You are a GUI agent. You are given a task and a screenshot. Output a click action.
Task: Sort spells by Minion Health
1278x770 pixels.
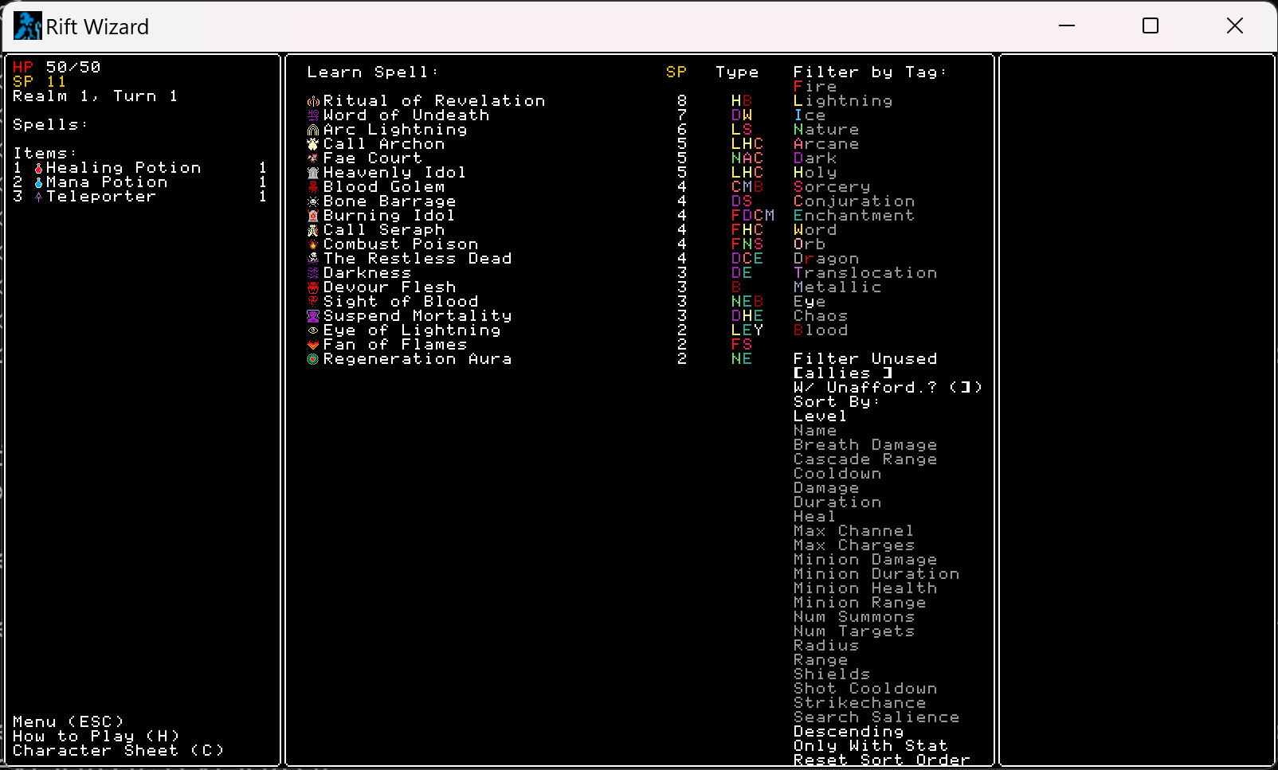click(864, 588)
